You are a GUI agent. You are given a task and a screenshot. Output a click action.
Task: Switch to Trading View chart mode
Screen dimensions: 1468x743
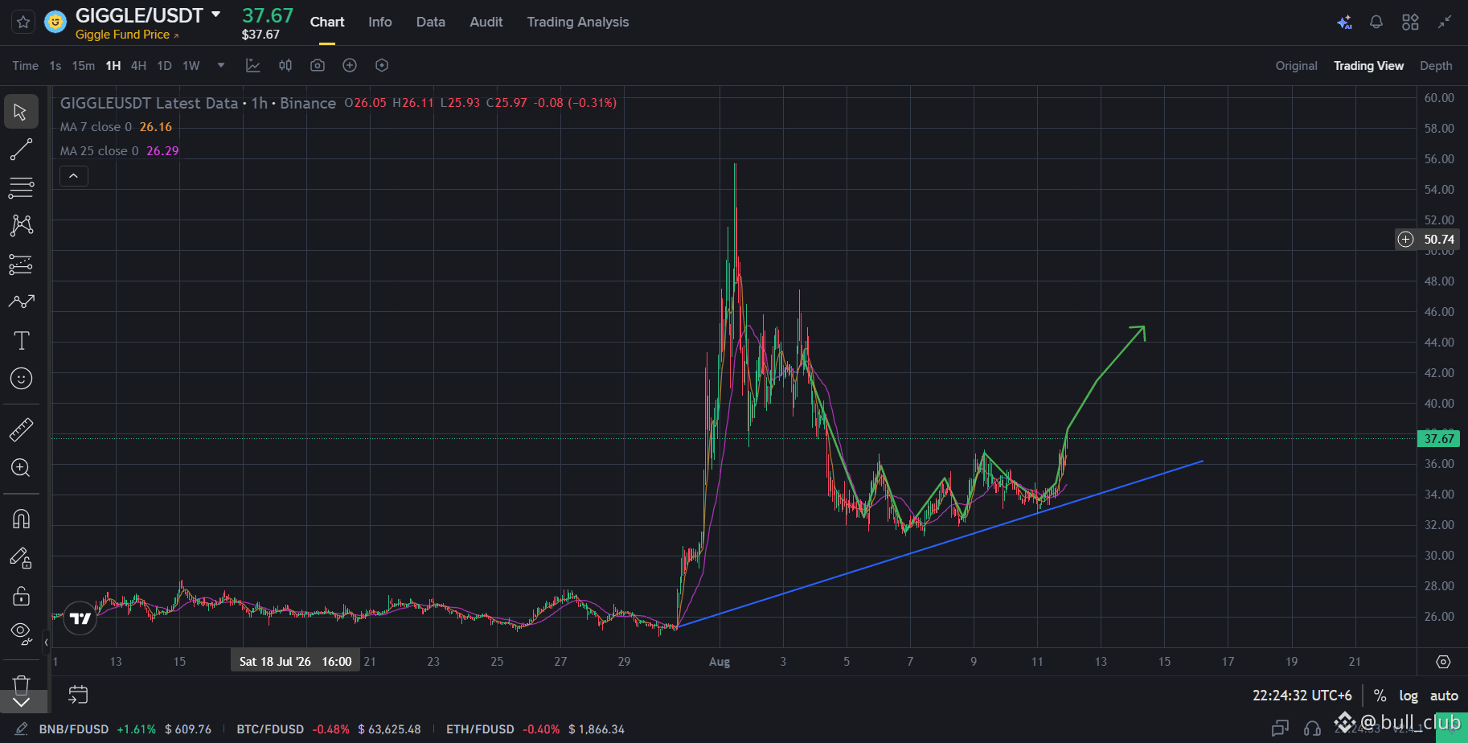(1368, 66)
